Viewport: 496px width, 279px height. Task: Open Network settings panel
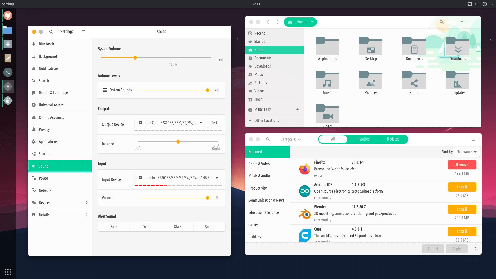pos(45,191)
